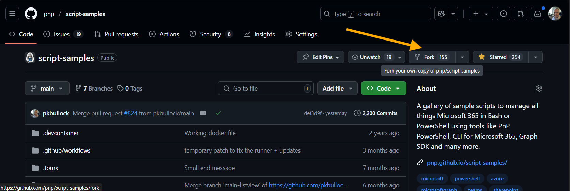Open the Edit Pins dropdown
Viewport: 570px width, 191px height.
coord(320,57)
